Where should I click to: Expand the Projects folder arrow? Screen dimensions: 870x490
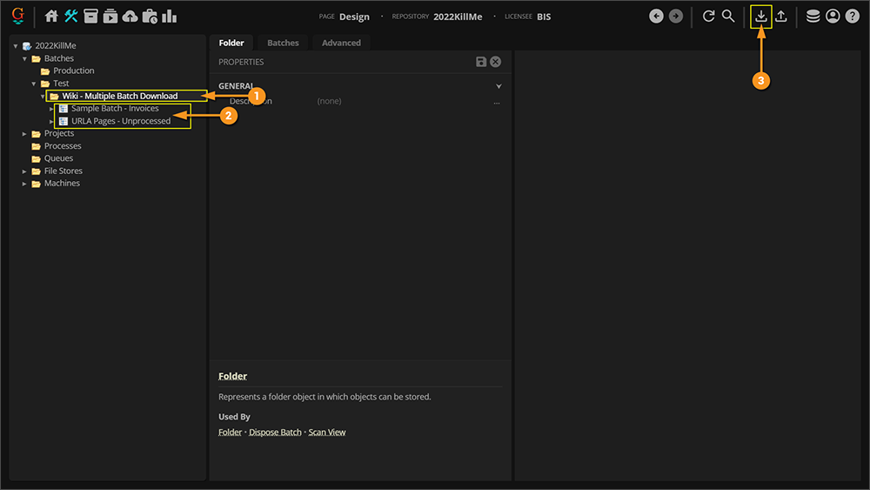24,134
